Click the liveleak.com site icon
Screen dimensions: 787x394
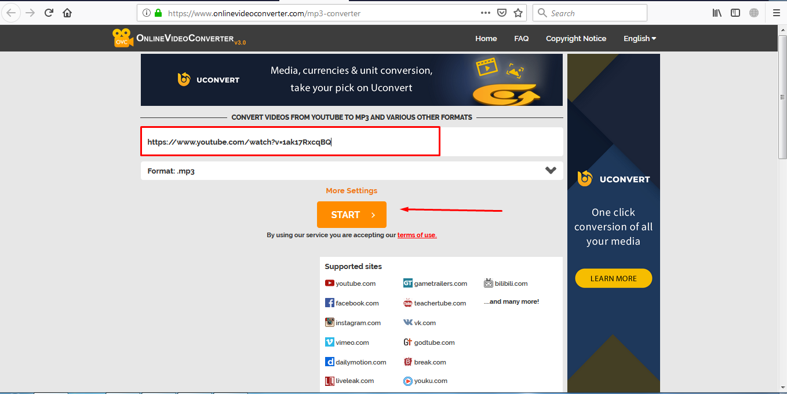tap(330, 381)
